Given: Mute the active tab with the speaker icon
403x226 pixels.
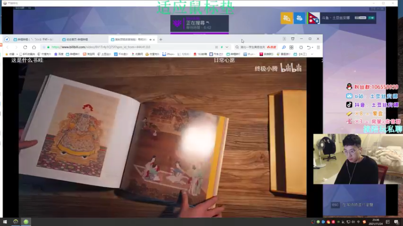Looking at the screenshot, I should pos(151,40).
